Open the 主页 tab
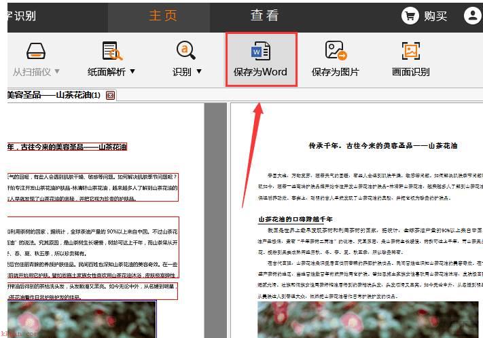The width and height of the screenshot is (483, 338). click(162, 16)
